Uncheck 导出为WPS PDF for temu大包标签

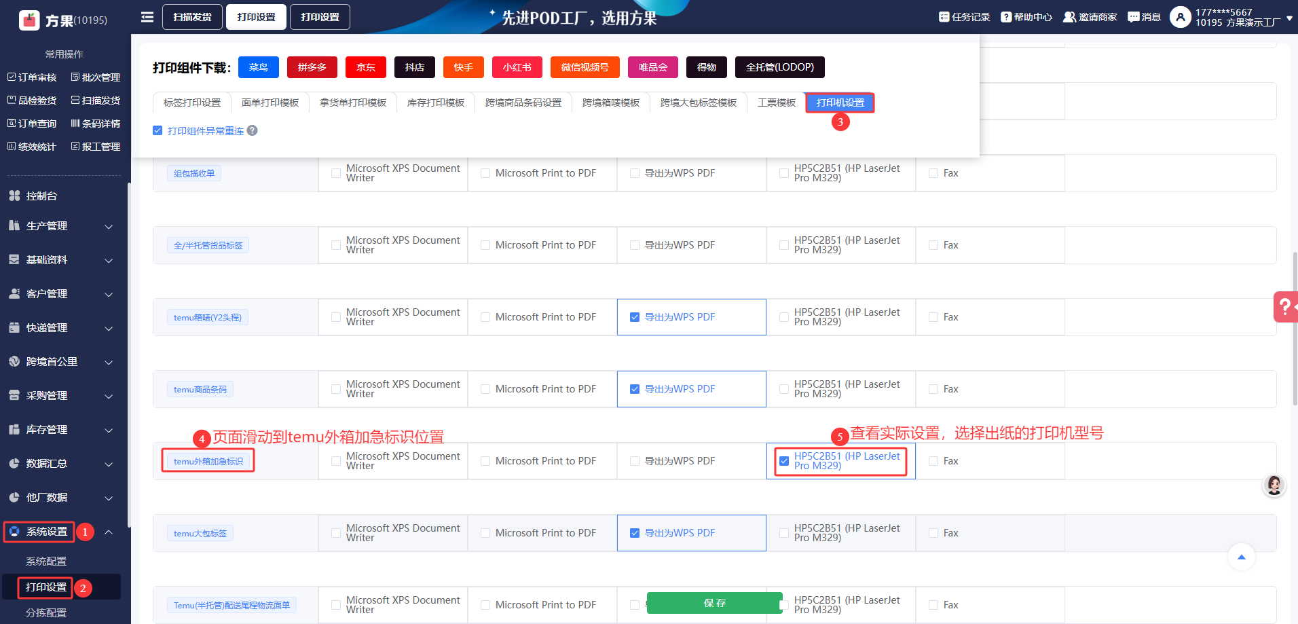pyautogui.click(x=635, y=533)
